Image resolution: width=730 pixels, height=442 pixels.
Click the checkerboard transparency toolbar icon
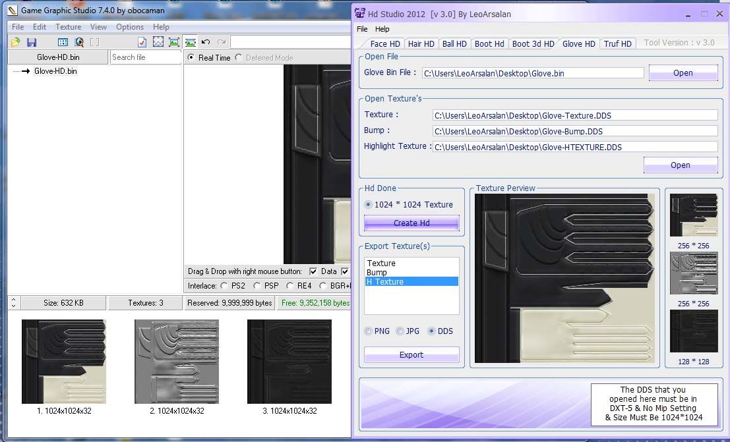(158, 42)
